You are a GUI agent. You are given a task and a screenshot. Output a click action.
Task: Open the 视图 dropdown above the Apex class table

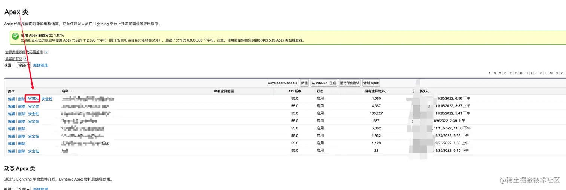[24, 65]
